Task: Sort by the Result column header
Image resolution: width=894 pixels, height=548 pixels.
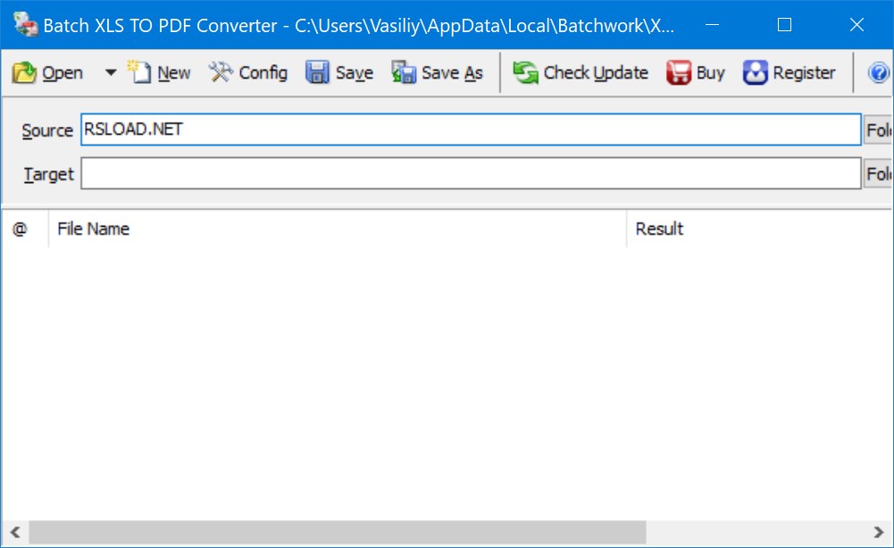Action: pyautogui.click(x=759, y=229)
